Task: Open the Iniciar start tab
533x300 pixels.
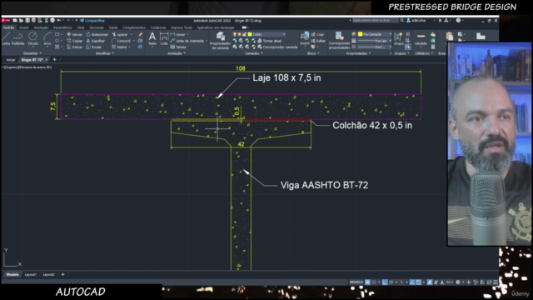Action: click(x=11, y=60)
